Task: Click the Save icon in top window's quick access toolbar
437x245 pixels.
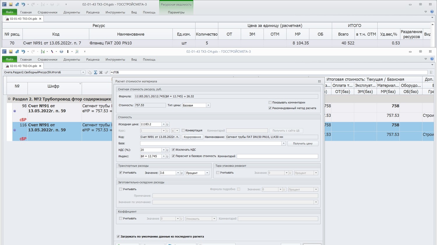Action: point(10,4)
